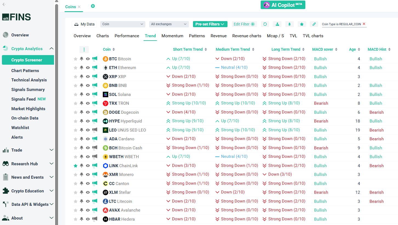
Task: Open column options three-dot menu
Action: pyautogui.click(x=84, y=50)
